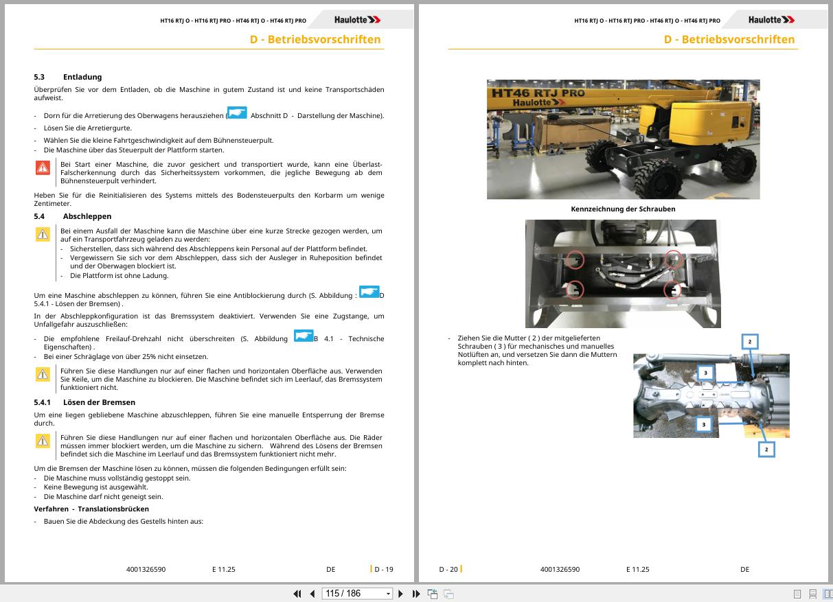Switch to single page layout
This screenshot has height=602, width=833.
pyautogui.click(x=797, y=594)
